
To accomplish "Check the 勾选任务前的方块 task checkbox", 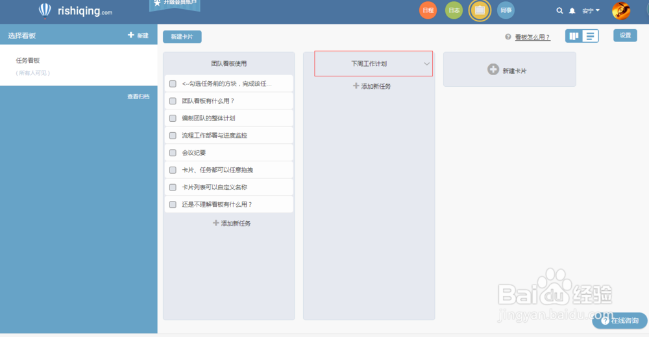I will 173,84.
